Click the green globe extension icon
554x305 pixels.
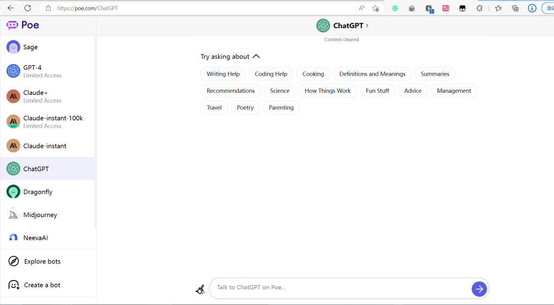tap(395, 8)
